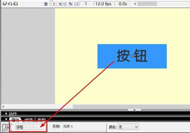This screenshot has height=133, width=190.
Task: Click the button symbol icon in properties
Action: coord(7,128)
